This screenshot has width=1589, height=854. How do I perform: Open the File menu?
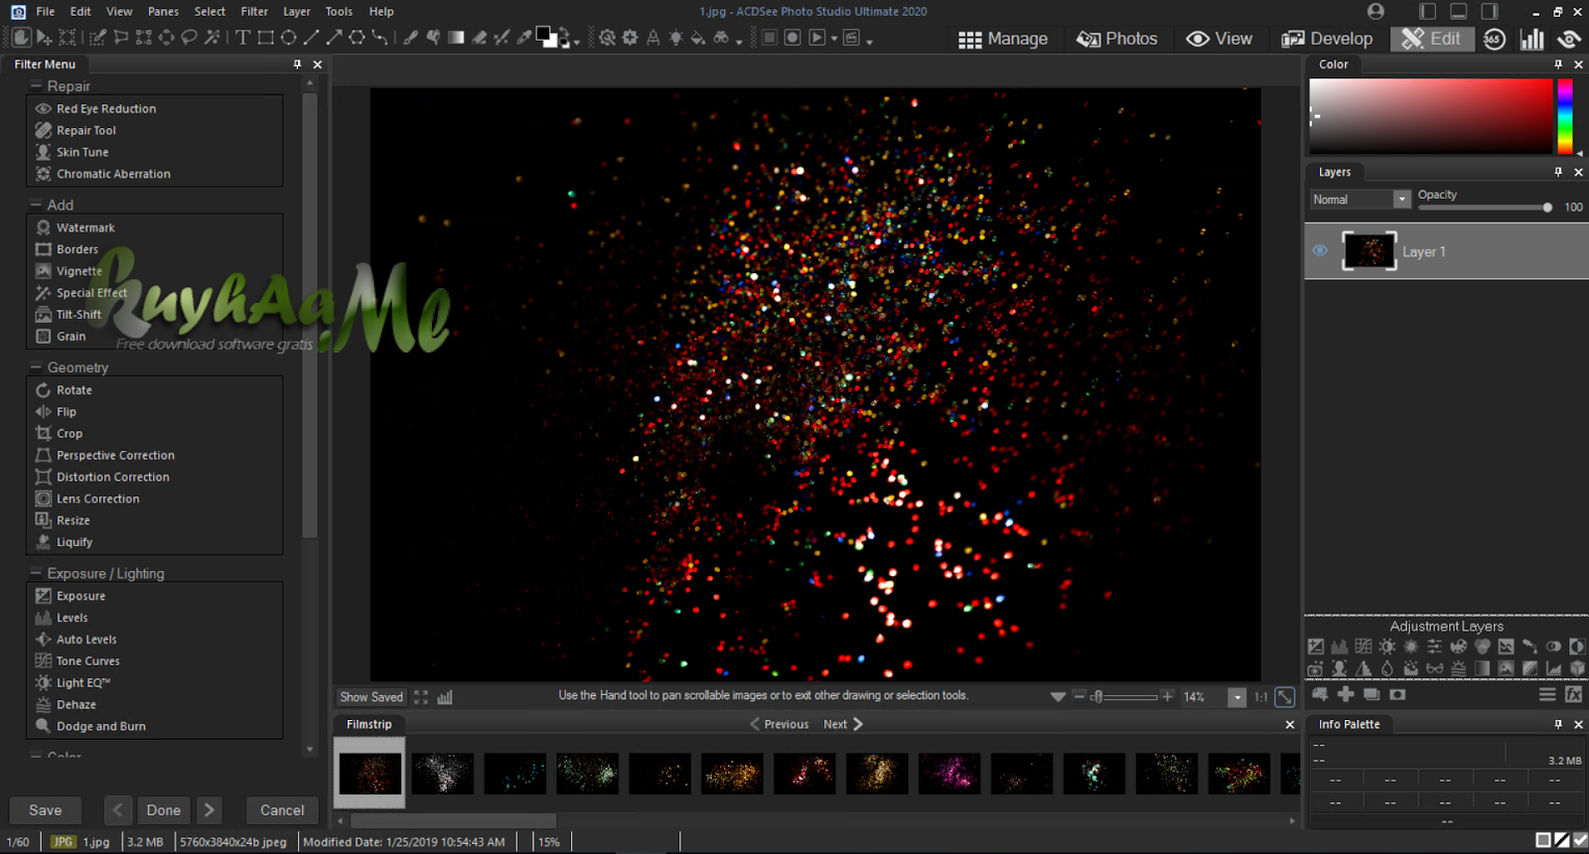tap(46, 11)
